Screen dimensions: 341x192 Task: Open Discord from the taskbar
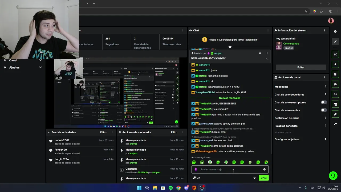click(186, 188)
